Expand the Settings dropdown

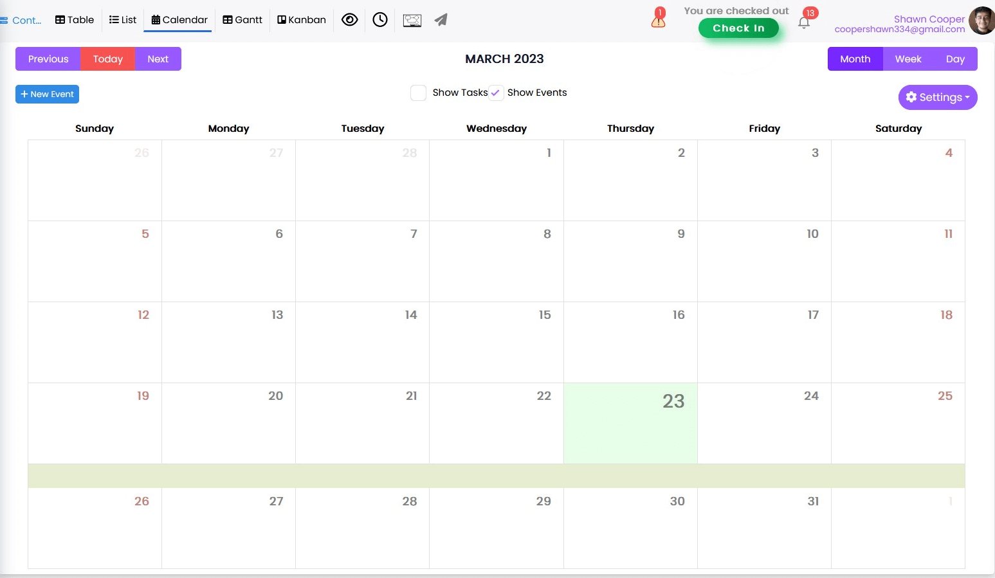click(937, 98)
